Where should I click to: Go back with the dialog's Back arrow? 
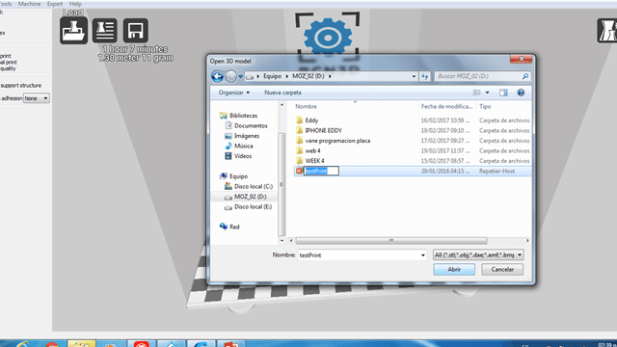(x=217, y=76)
